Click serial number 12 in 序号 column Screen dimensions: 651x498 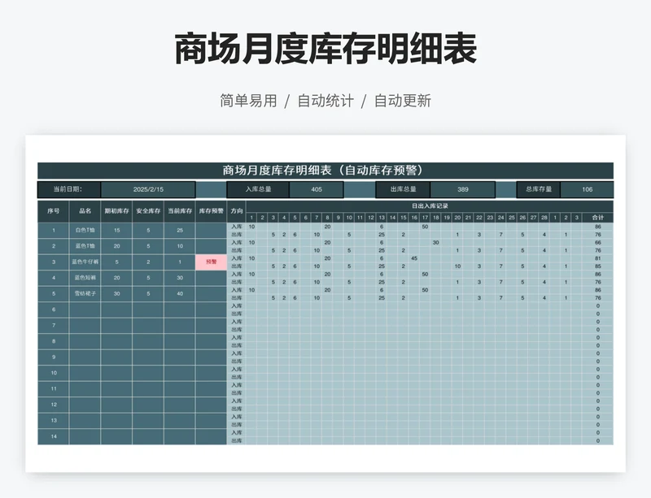pyautogui.click(x=53, y=405)
